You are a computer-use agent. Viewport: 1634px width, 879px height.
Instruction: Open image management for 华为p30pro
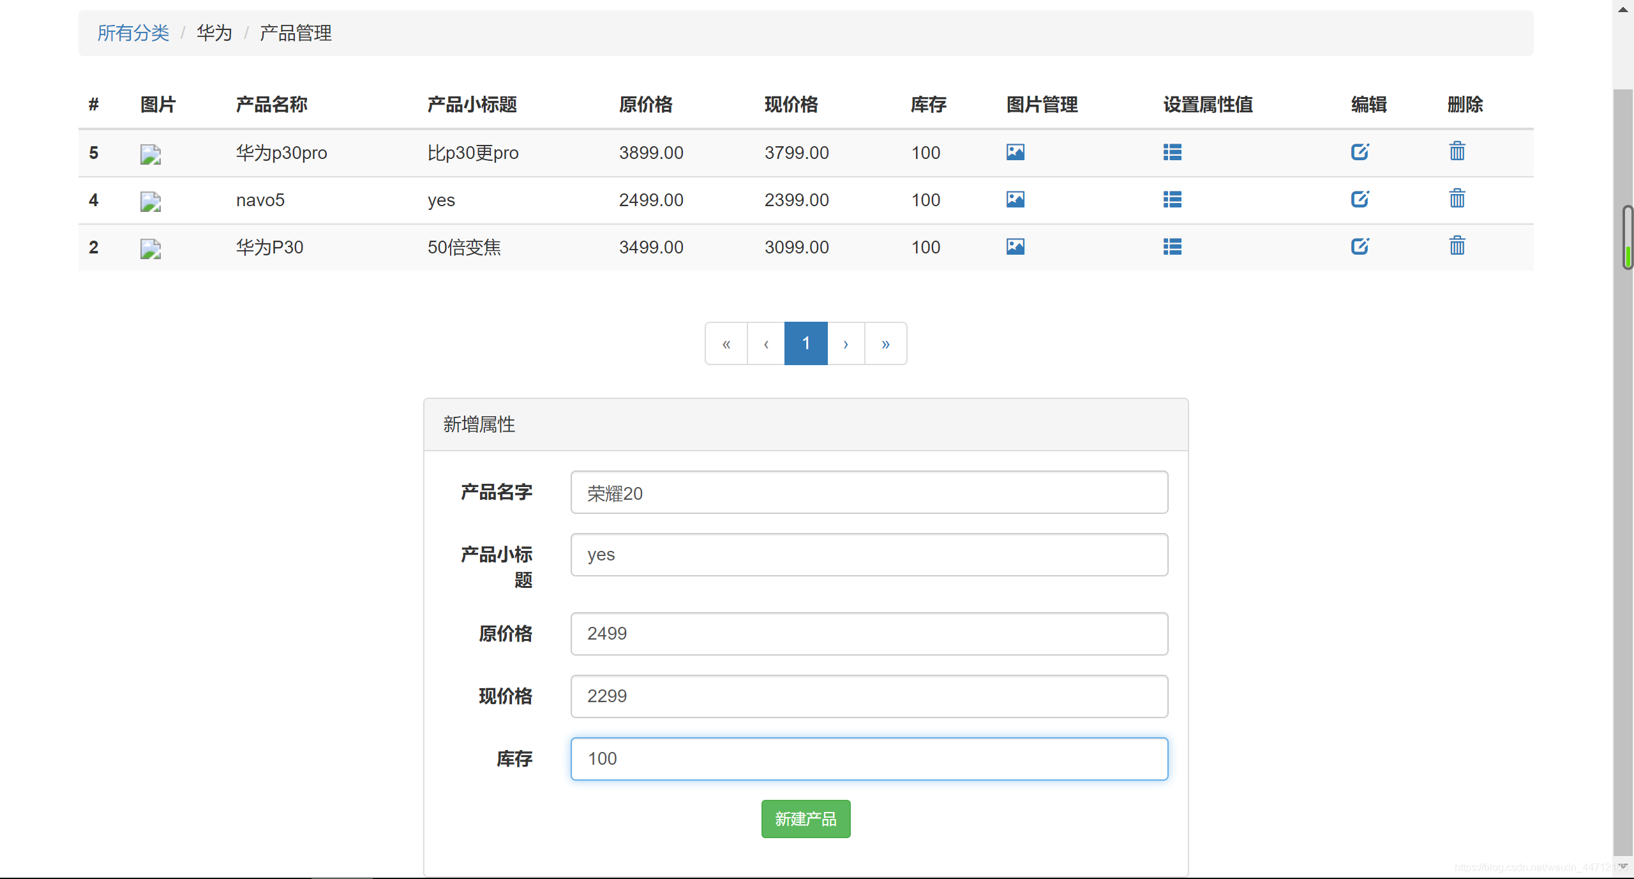click(1015, 152)
